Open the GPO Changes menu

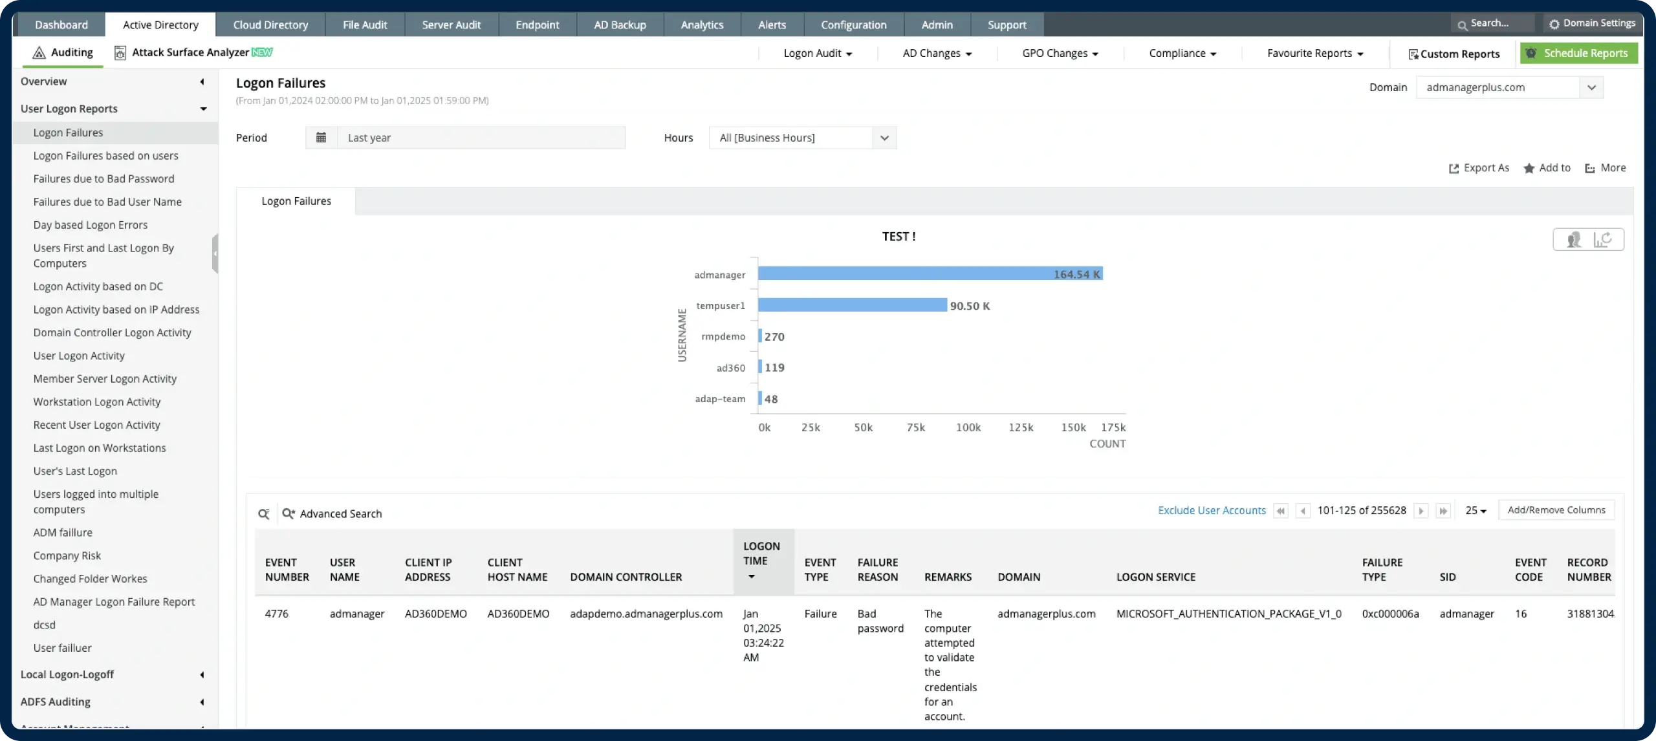click(1060, 54)
